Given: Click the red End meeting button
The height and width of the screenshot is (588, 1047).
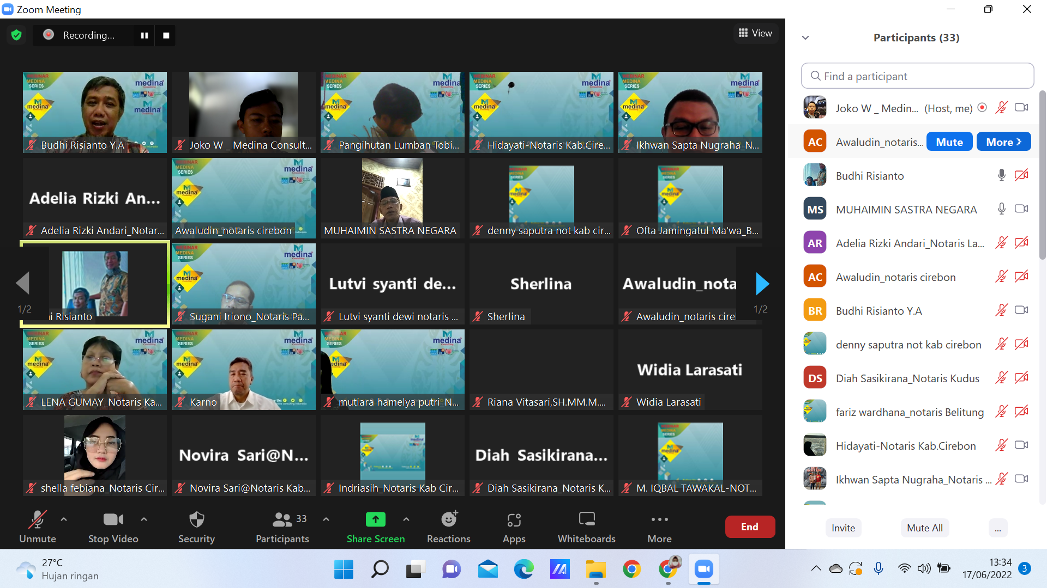Looking at the screenshot, I should click(750, 526).
